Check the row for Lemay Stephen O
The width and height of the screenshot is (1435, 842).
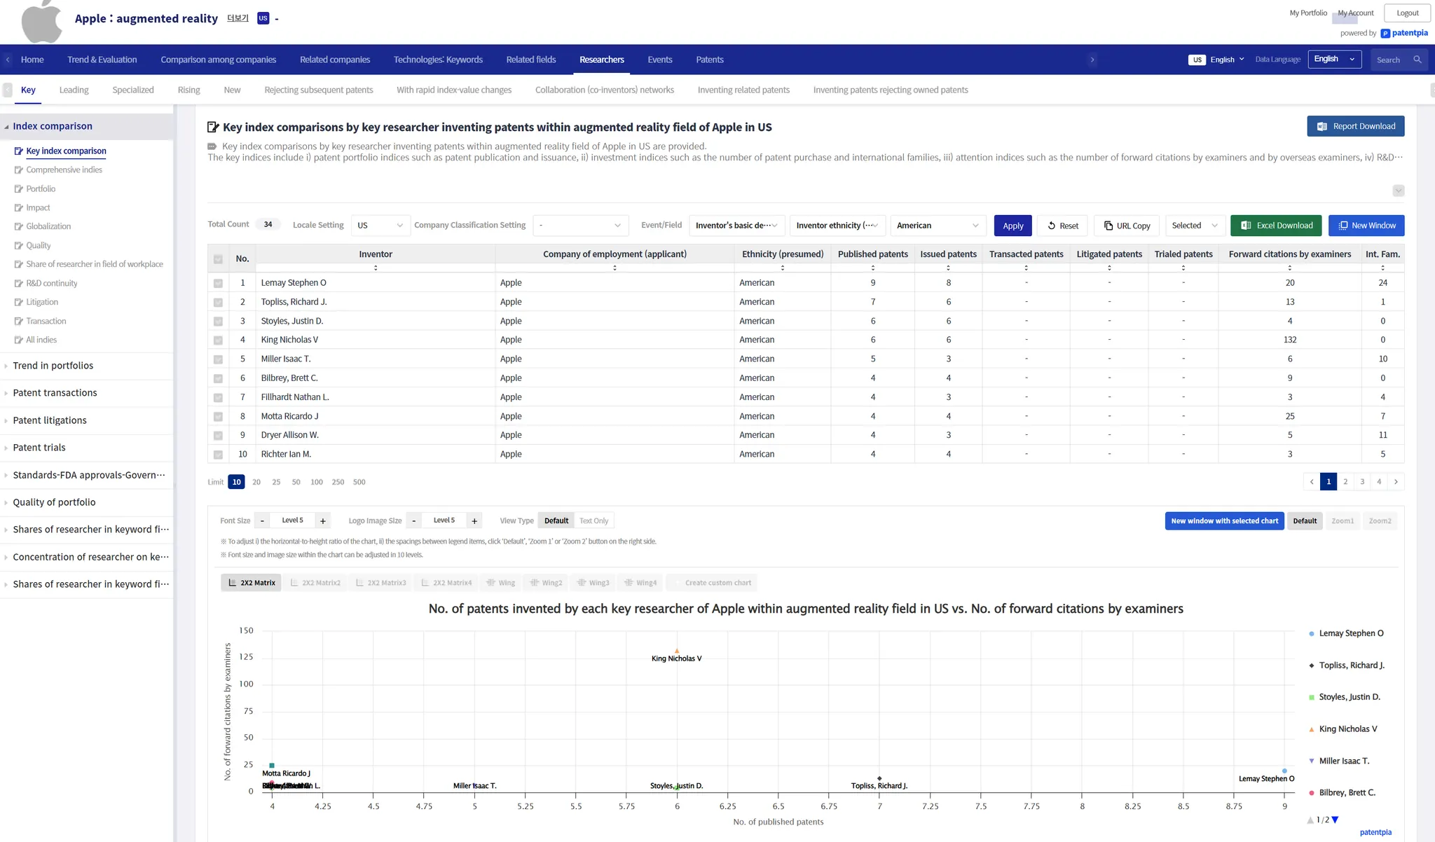point(218,283)
